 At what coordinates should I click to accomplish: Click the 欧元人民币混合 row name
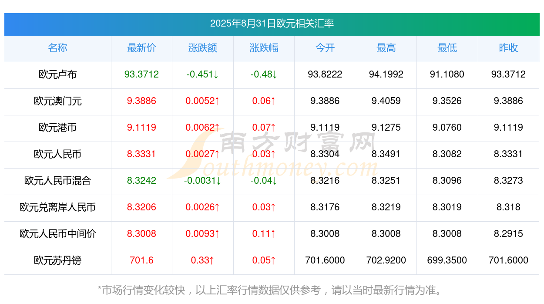[x=58, y=181]
